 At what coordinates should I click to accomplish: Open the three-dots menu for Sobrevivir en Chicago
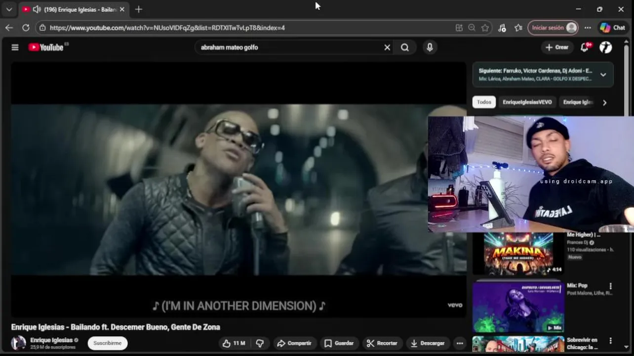(611, 341)
